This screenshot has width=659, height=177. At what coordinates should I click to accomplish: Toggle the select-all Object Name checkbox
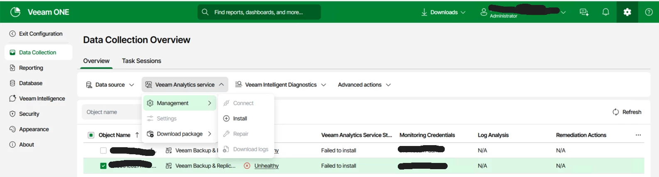pos(91,135)
